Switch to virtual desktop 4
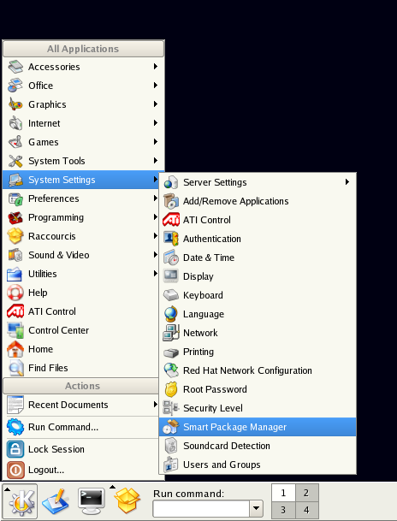The height and width of the screenshot is (521, 397). [307, 510]
